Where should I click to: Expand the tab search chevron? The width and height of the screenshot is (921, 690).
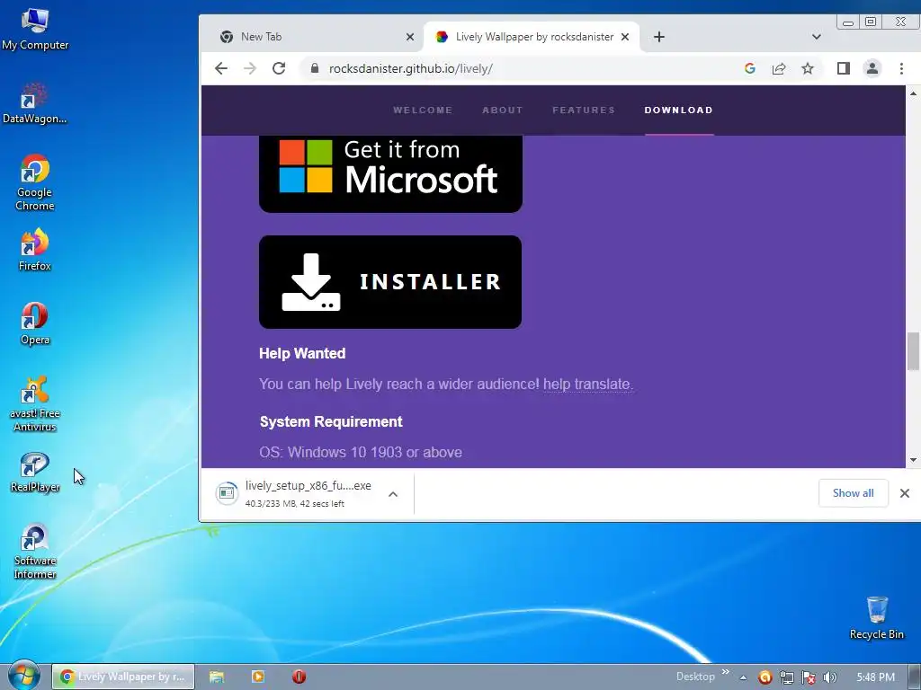click(817, 37)
